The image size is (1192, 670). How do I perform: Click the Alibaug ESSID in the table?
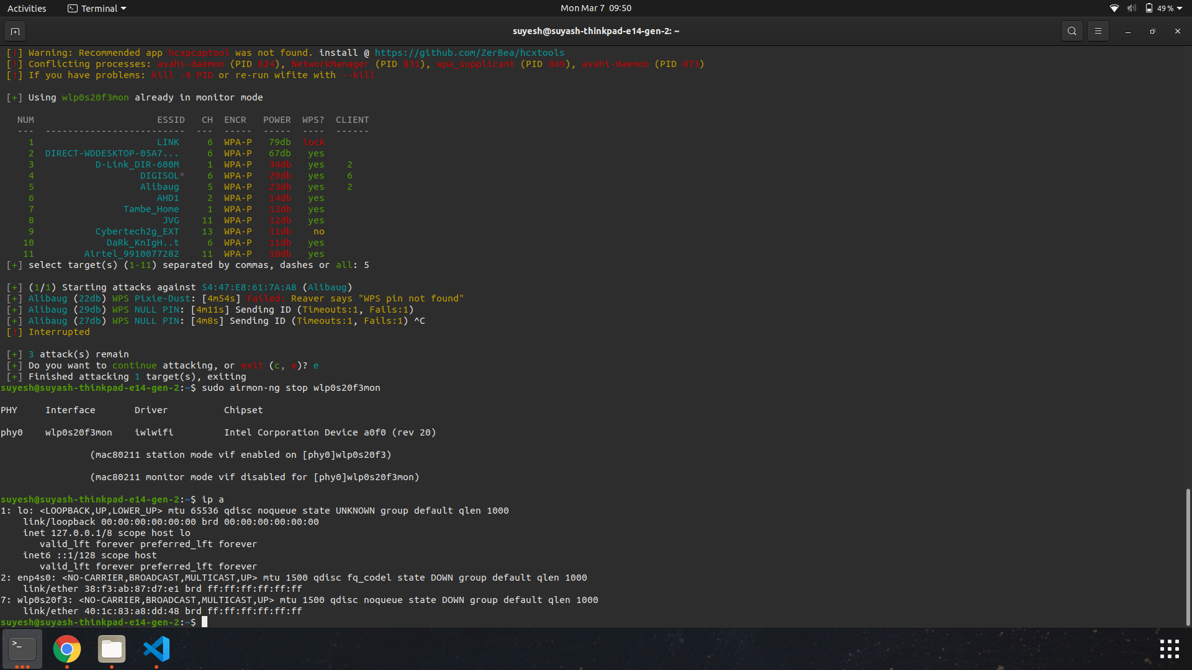159,187
